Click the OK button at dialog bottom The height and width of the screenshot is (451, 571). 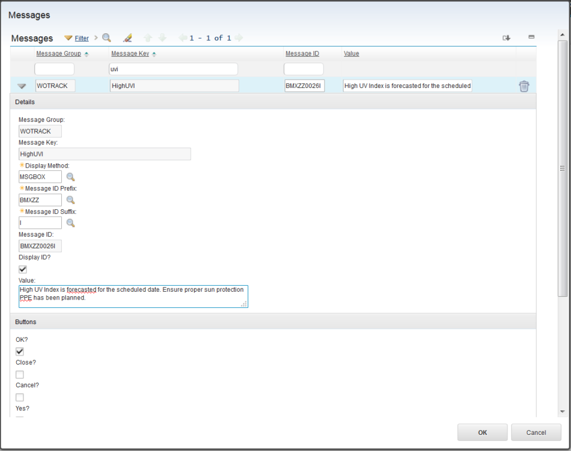point(482,433)
